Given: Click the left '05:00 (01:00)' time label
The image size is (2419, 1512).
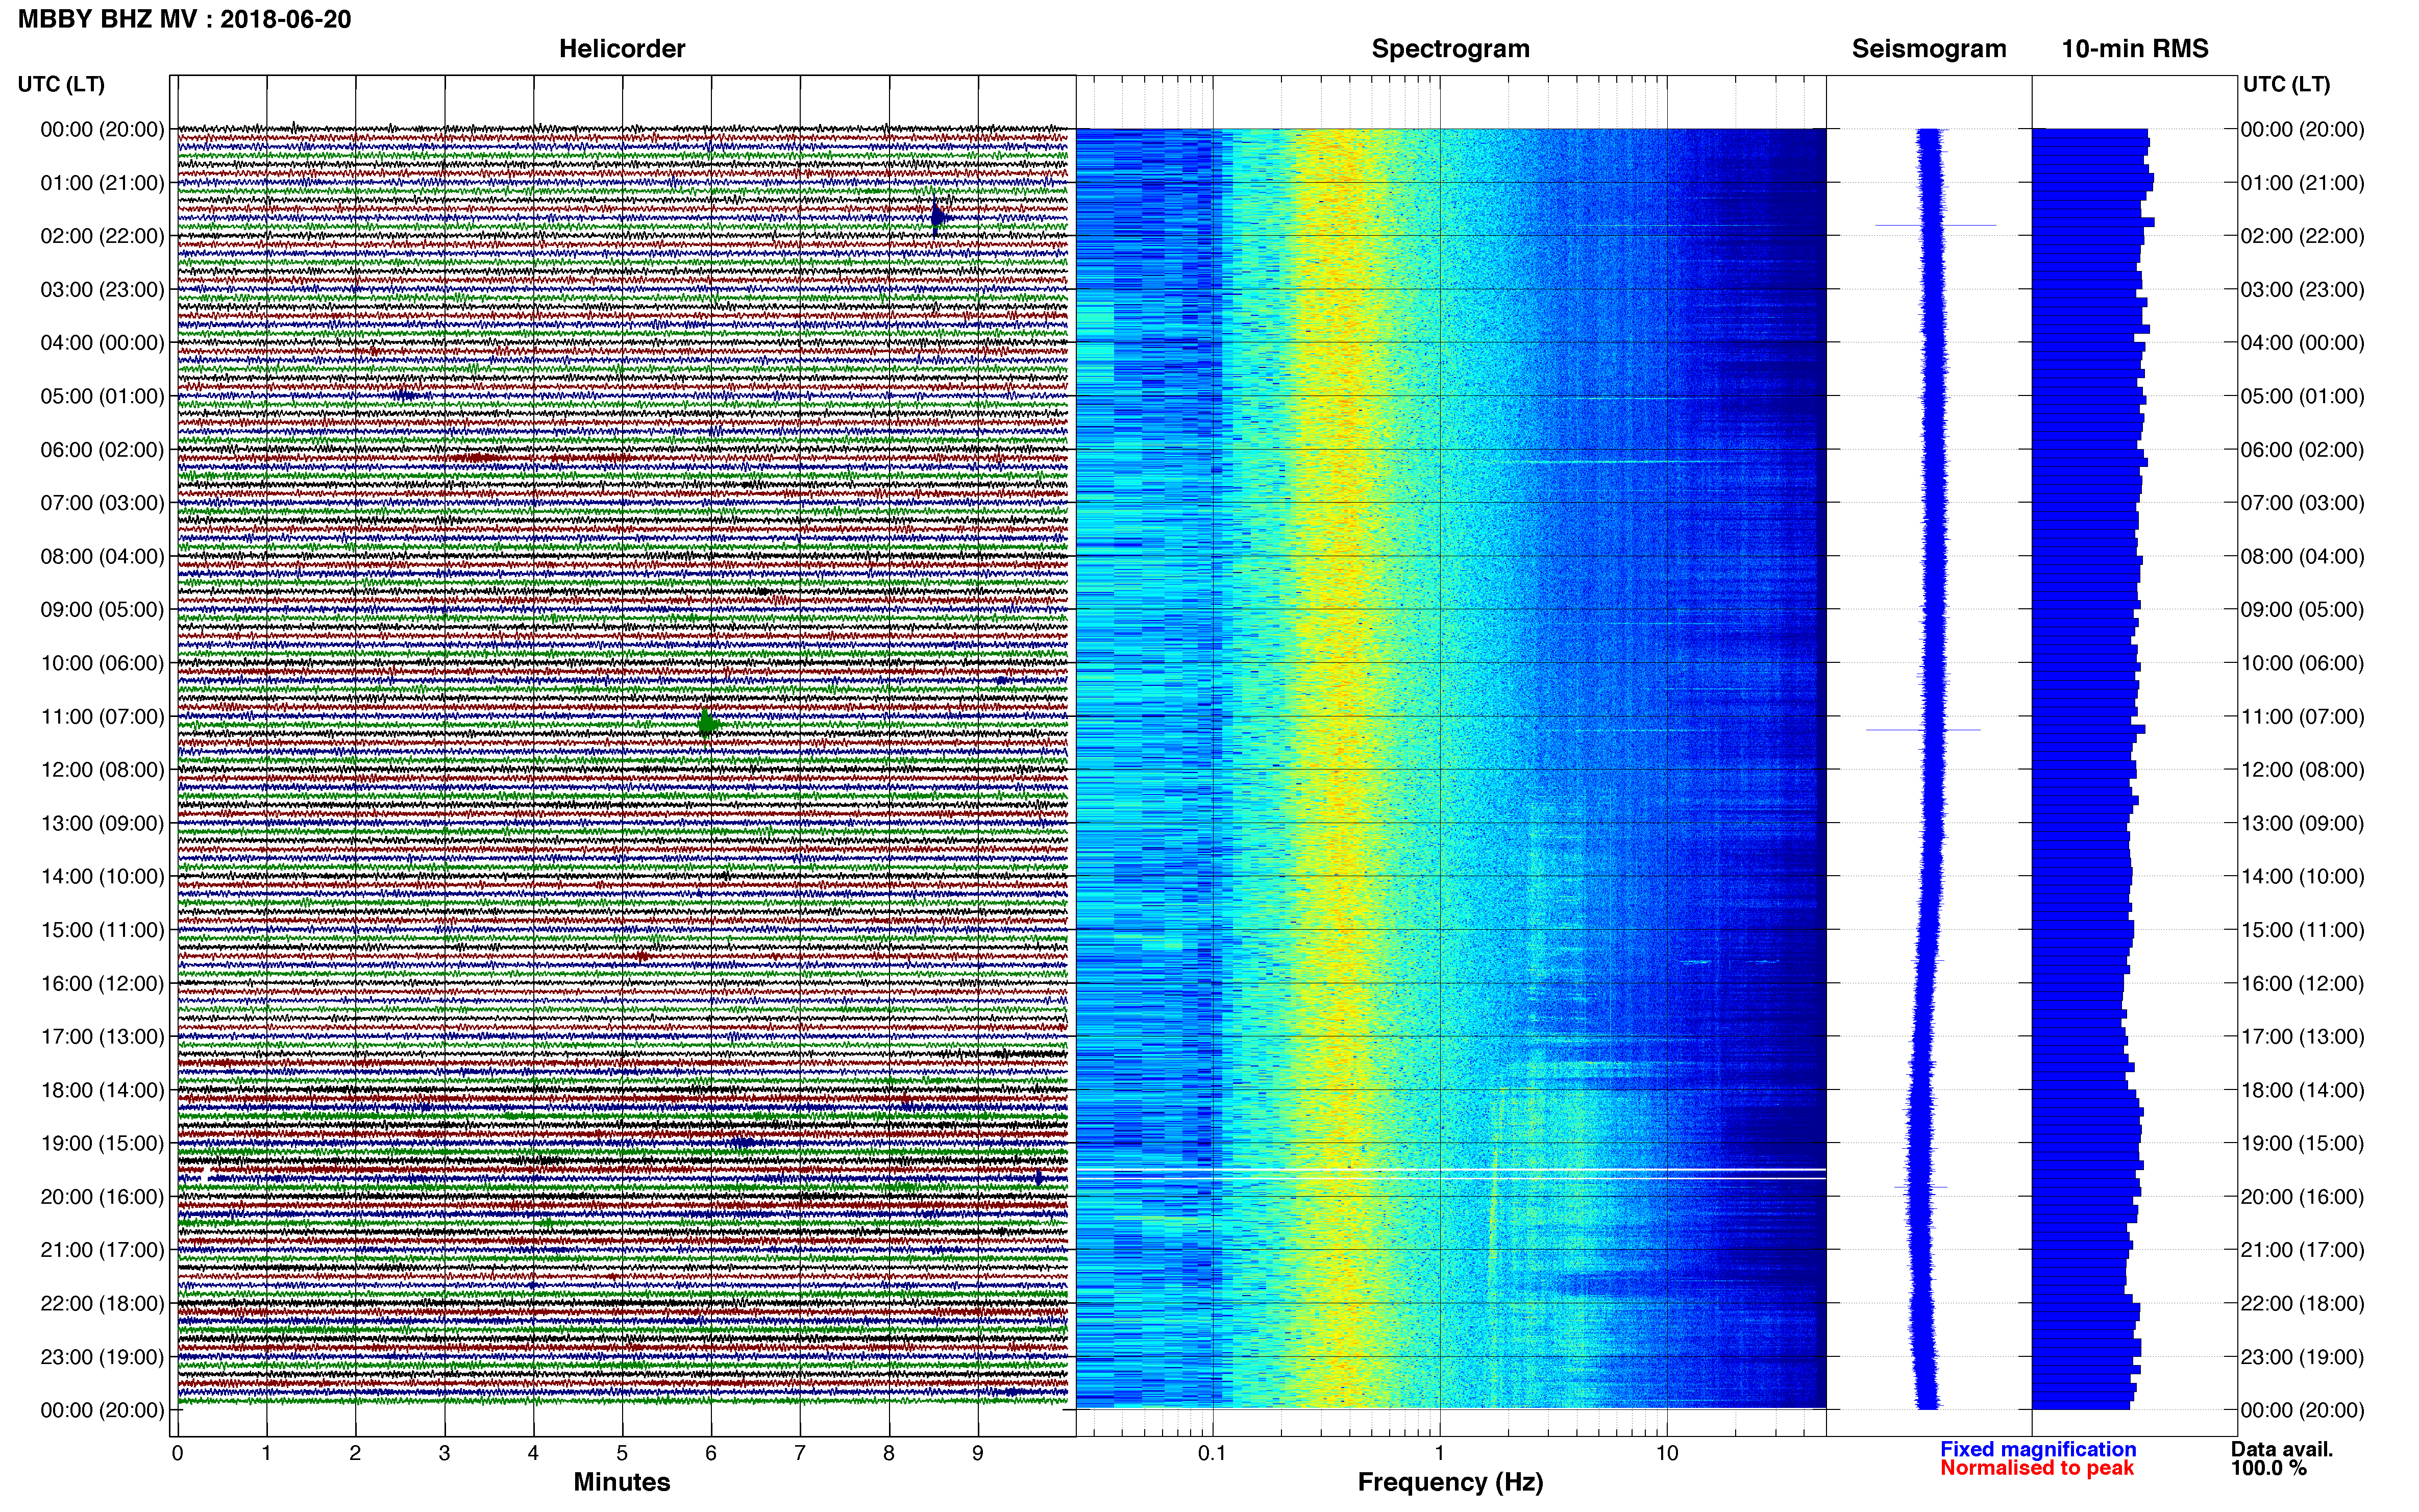Looking at the screenshot, I should point(102,396).
